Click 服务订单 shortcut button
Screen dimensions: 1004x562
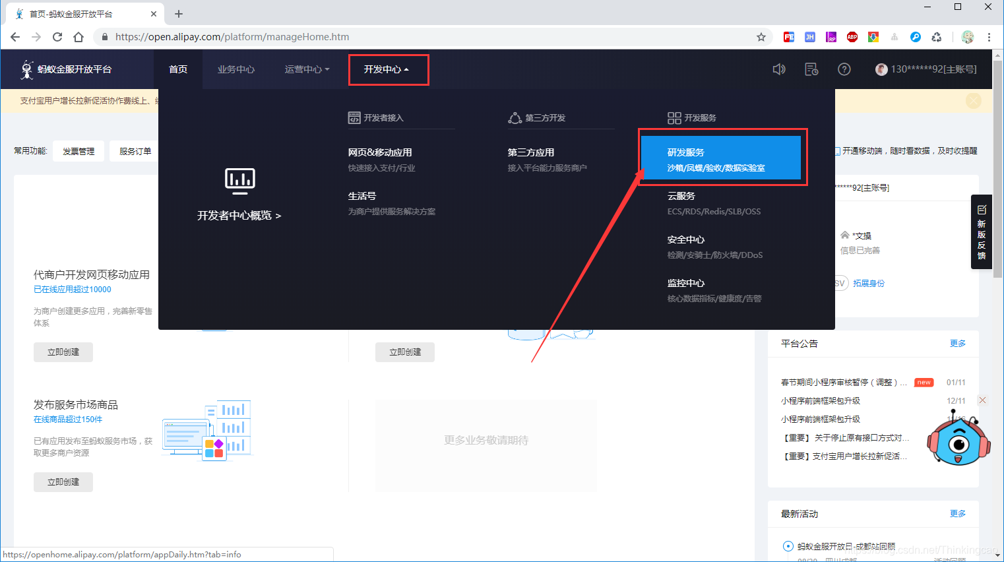coord(135,151)
